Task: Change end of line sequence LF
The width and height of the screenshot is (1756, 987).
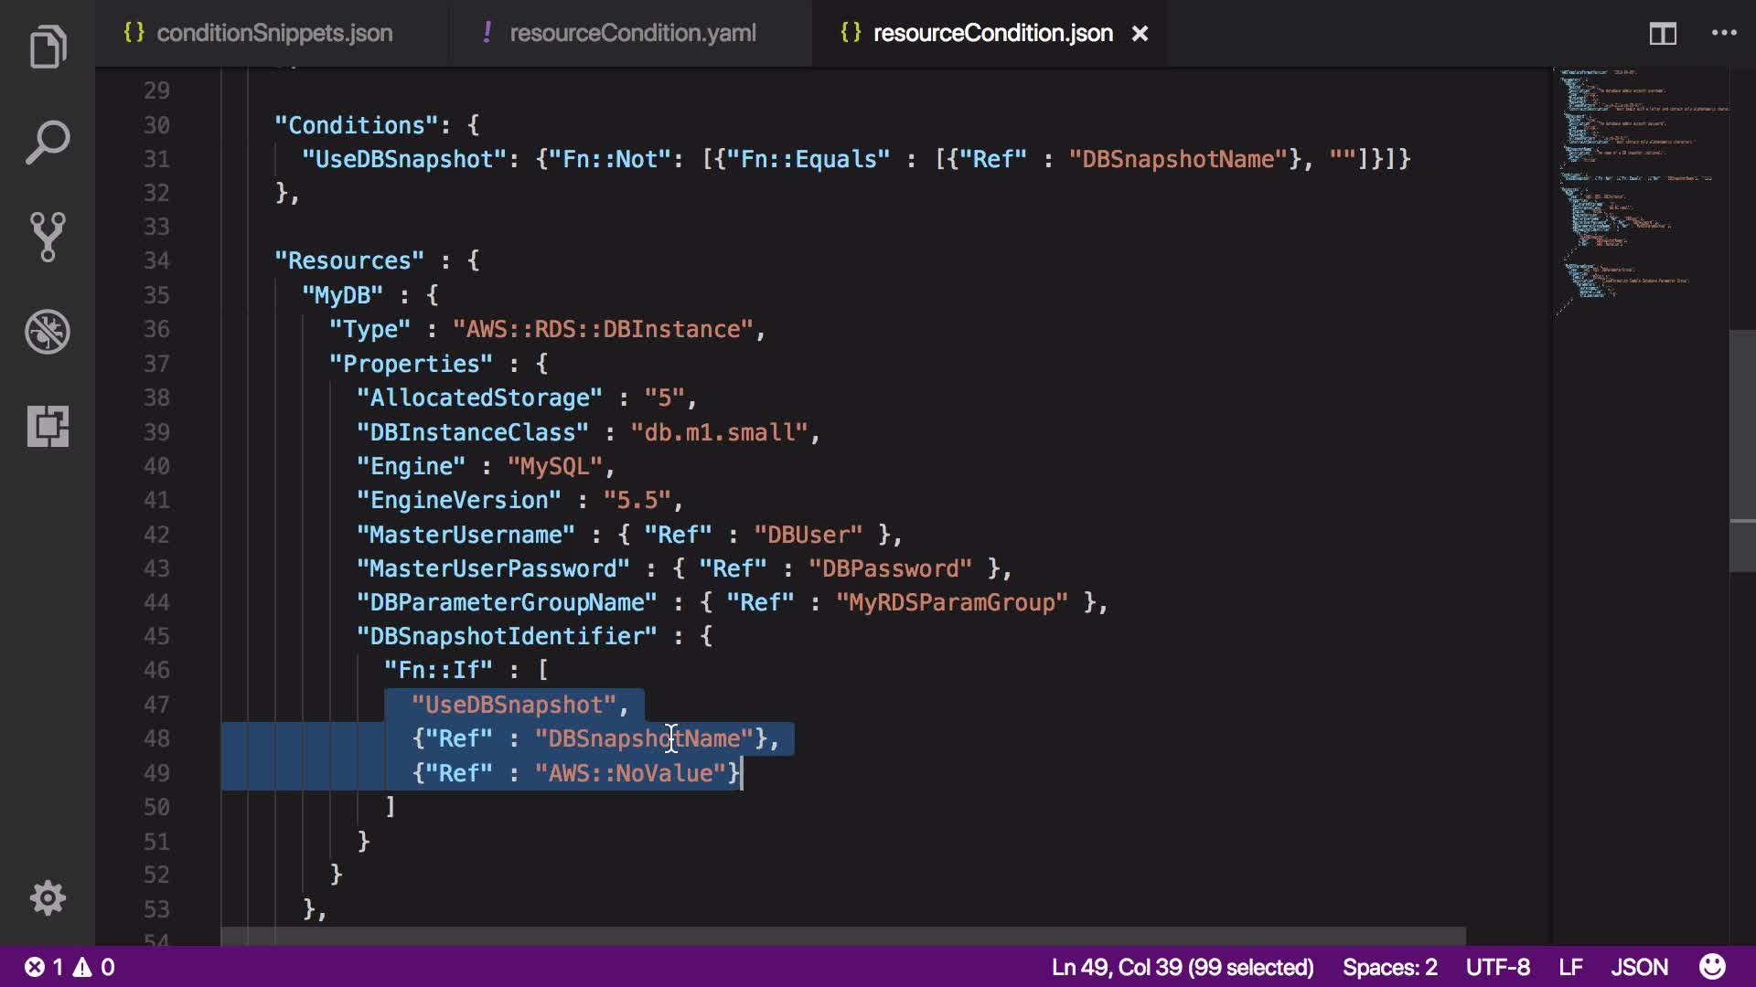Action: pyautogui.click(x=1570, y=967)
